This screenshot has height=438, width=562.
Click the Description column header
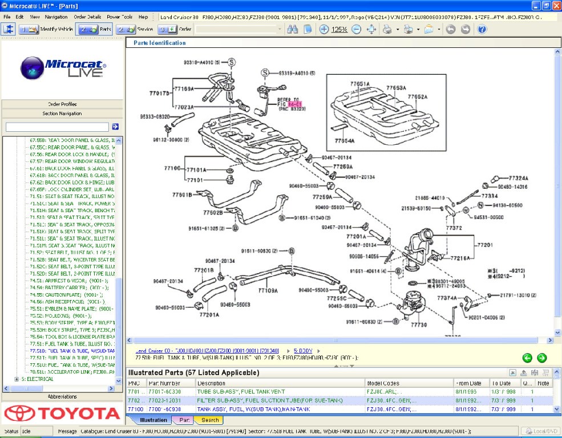tap(280, 383)
